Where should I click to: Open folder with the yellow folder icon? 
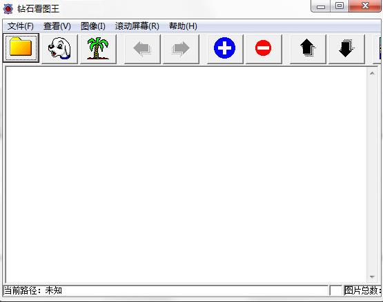[x=21, y=48]
